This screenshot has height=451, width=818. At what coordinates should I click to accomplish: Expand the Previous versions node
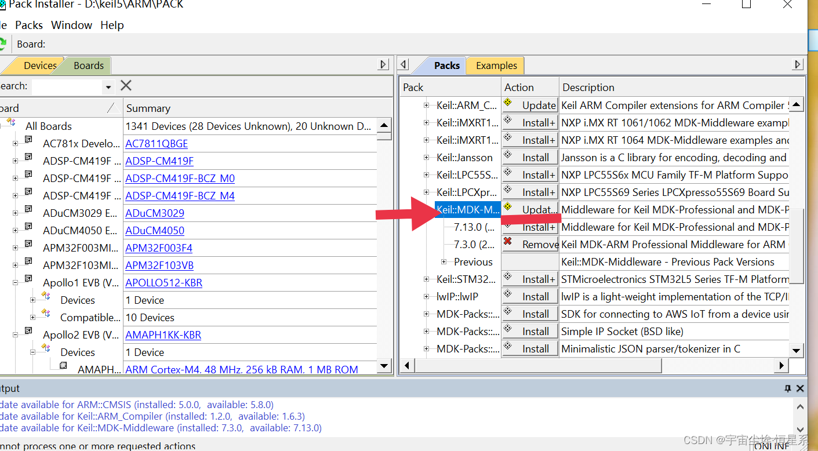coord(443,262)
